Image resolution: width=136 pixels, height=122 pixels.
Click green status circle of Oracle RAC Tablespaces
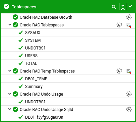pos(15,25)
